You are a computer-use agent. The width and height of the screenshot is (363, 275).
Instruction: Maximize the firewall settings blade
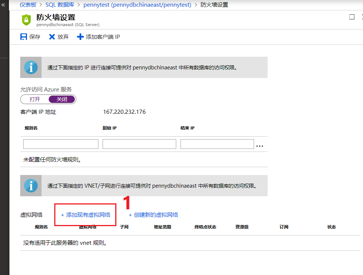352,17
